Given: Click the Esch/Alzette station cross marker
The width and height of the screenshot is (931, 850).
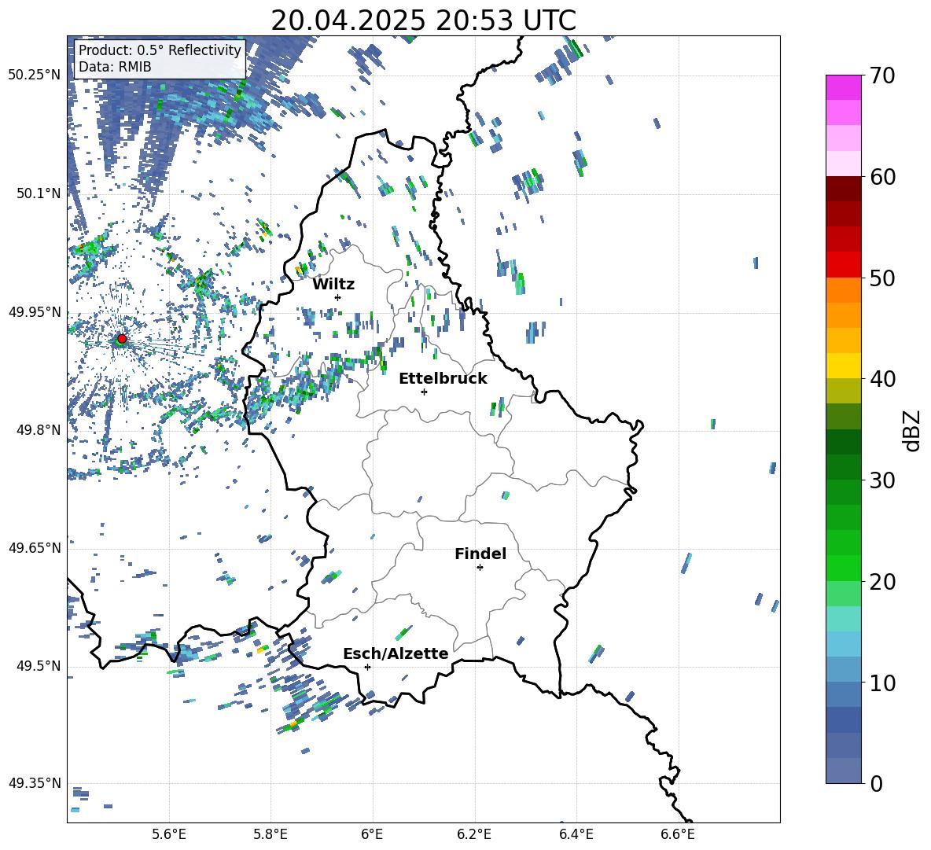Looking at the screenshot, I should tap(367, 667).
